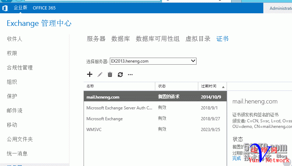Sort by the 状态 column header
Image resolution: width=292 pixels, height=166 pixels.
click(x=177, y=86)
